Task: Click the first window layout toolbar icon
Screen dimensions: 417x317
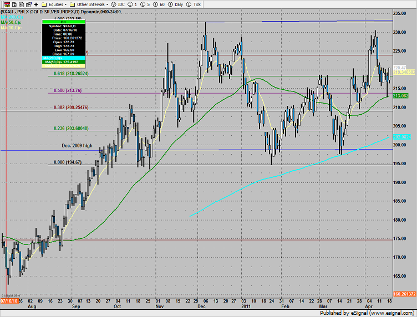Action: click(x=14, y=4)
